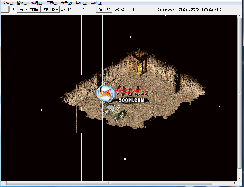Image resolution: width=244 pixels, height=187 pixels.
Task: Click the SmTitle:-1/0 status text
Action: [x=212, y=10]
